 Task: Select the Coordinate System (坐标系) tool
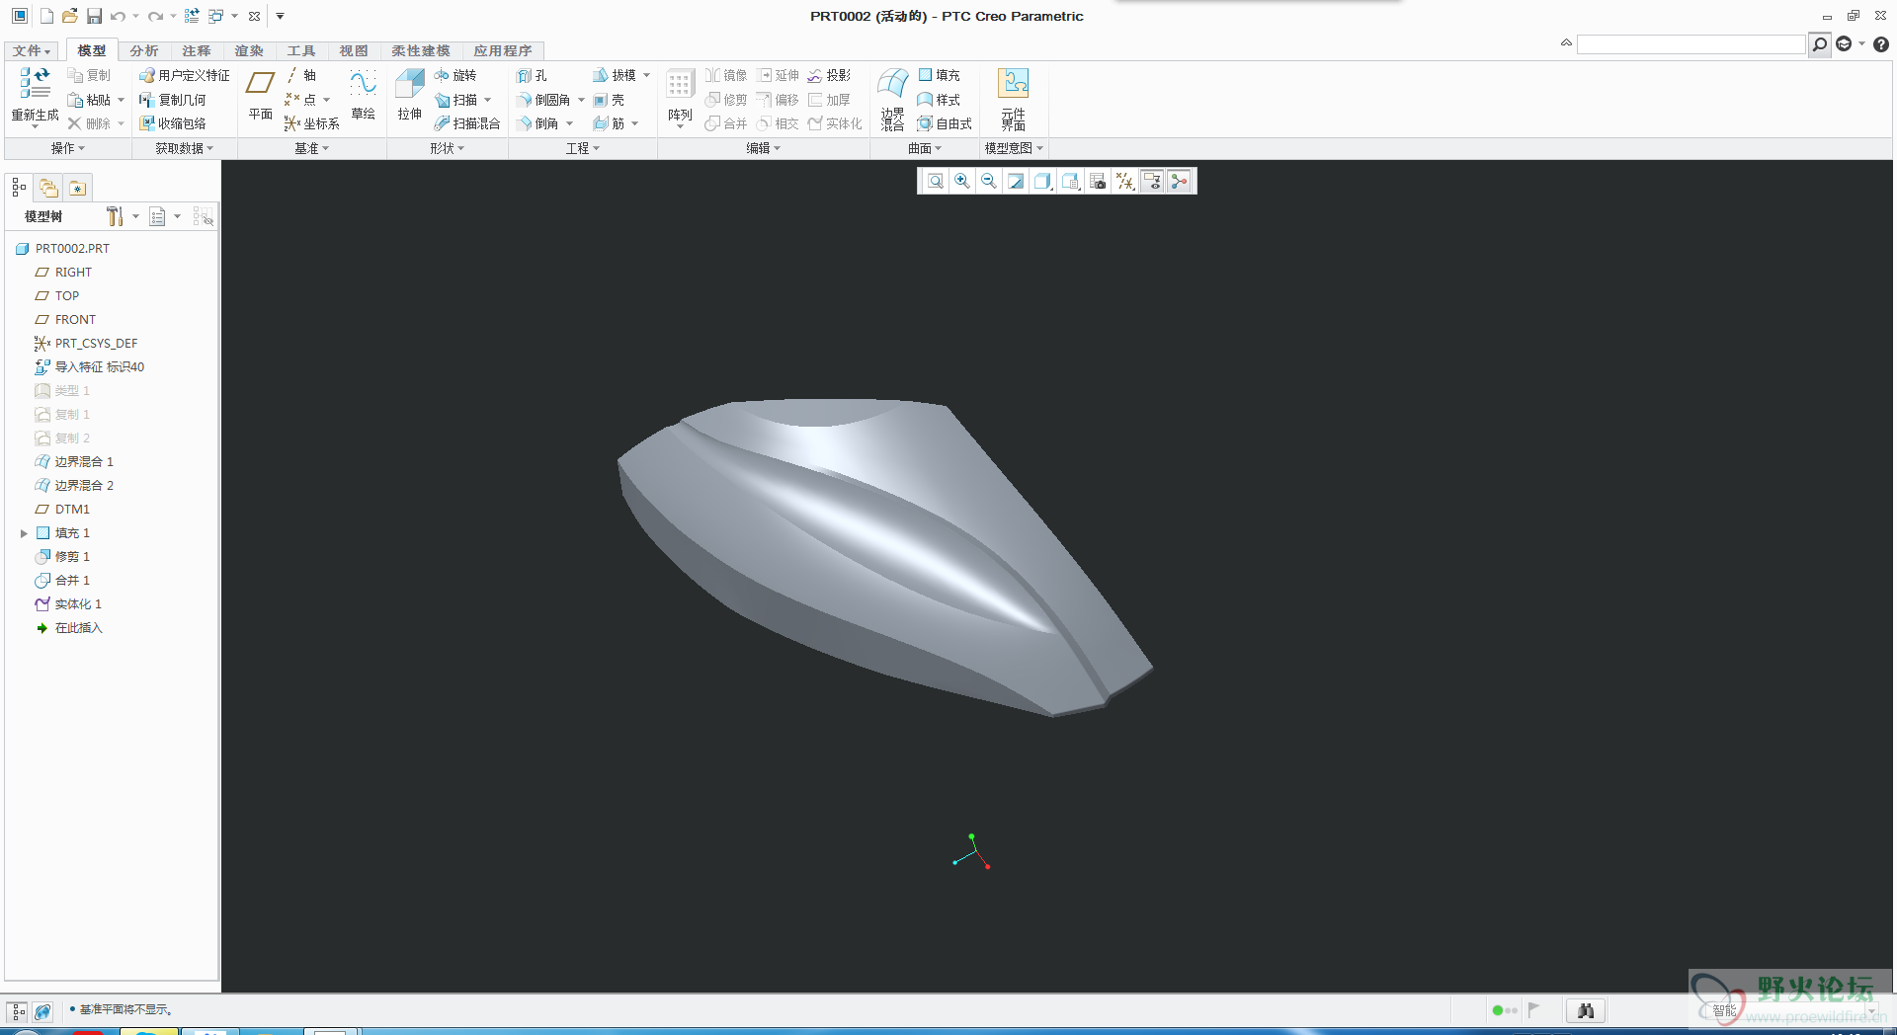pos(312,123)
